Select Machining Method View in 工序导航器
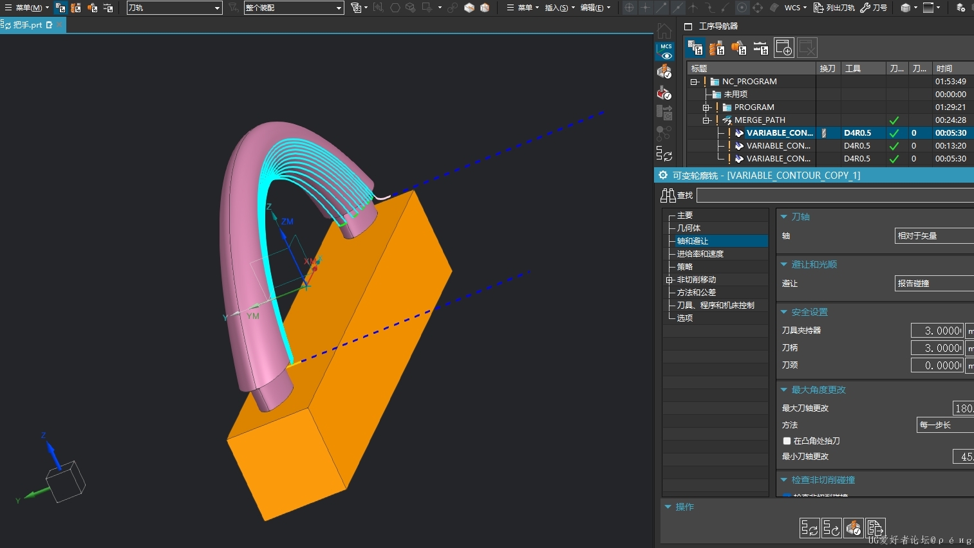The width and height of the screenshot is (974, 548). 761,48
